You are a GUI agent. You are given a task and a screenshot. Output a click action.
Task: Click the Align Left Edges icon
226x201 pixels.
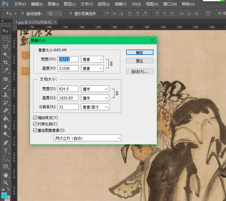pos(130,14)
